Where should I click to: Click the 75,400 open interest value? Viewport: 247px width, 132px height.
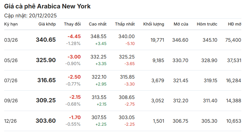pyautogui.click(x=233, y=40)
